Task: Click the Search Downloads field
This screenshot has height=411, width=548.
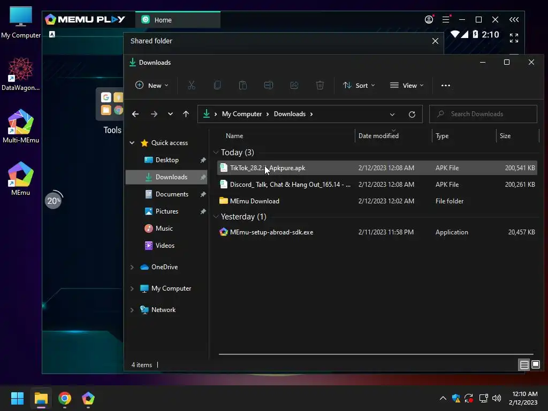Action: [483, 114]
